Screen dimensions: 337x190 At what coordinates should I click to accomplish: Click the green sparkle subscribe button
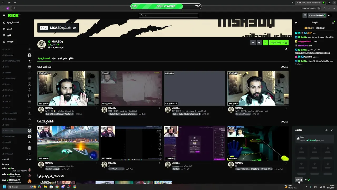[266, 42]
